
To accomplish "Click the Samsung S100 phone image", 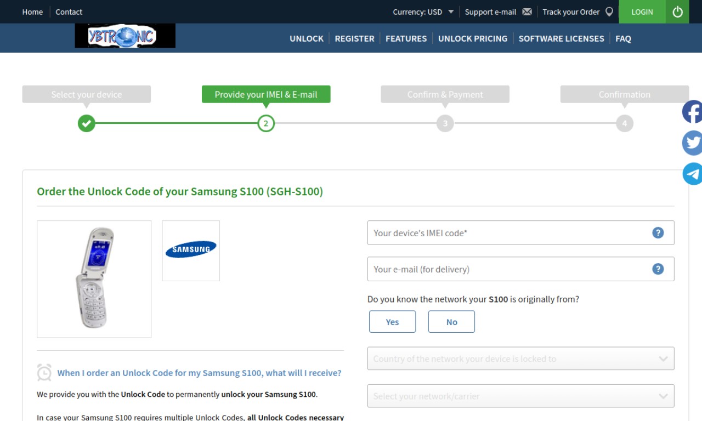I will coord(94,279).
